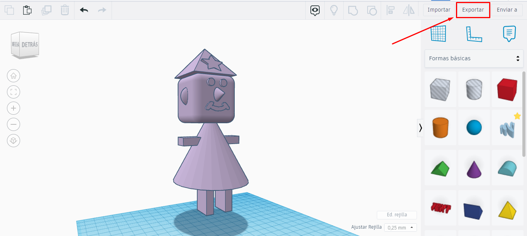Click the Copy icon in the toolbar
Image resolution: width=527 pixels, height=236 pixels.
tap(9, 10)
